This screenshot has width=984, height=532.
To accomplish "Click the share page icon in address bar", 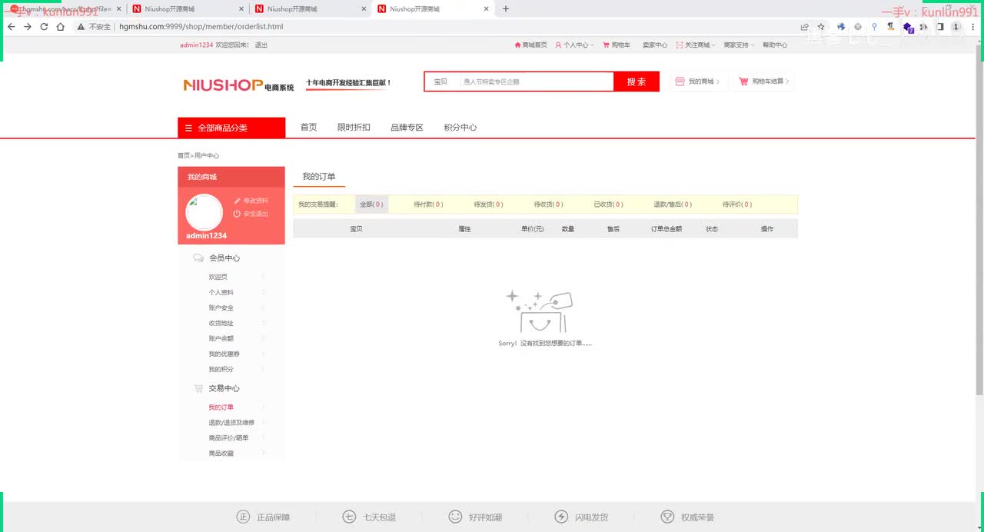I will coord(805,26).
